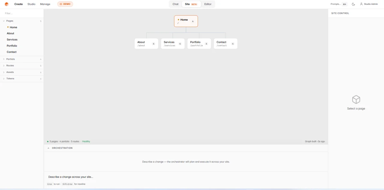Select Portfolio page in sidebar
Screen dimensions: 384x190
22,46
